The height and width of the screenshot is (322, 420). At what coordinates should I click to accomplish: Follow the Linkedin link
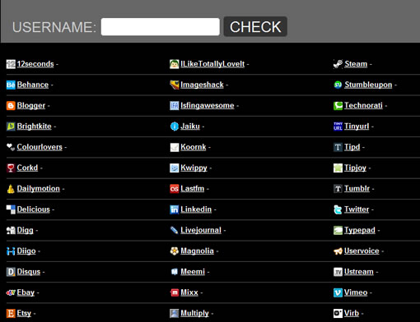point(196,209)
